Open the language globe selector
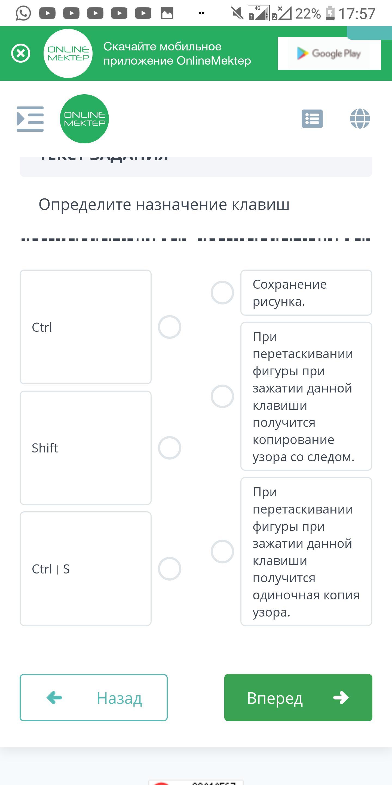This screenshot has width=392, height=785. click(360, 119)
